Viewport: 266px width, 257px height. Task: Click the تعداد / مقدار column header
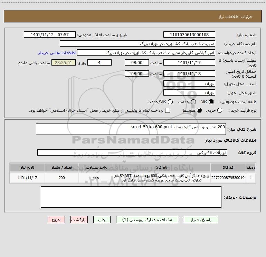[x=62, y=167]
